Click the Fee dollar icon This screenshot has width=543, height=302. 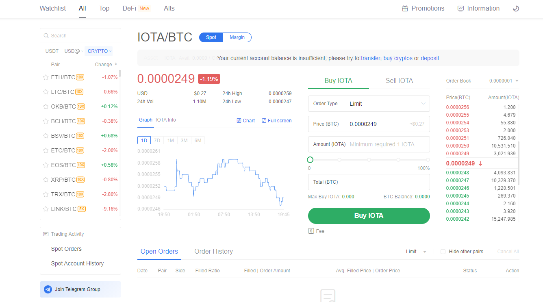pyautogui.click(x=311, y=231)
